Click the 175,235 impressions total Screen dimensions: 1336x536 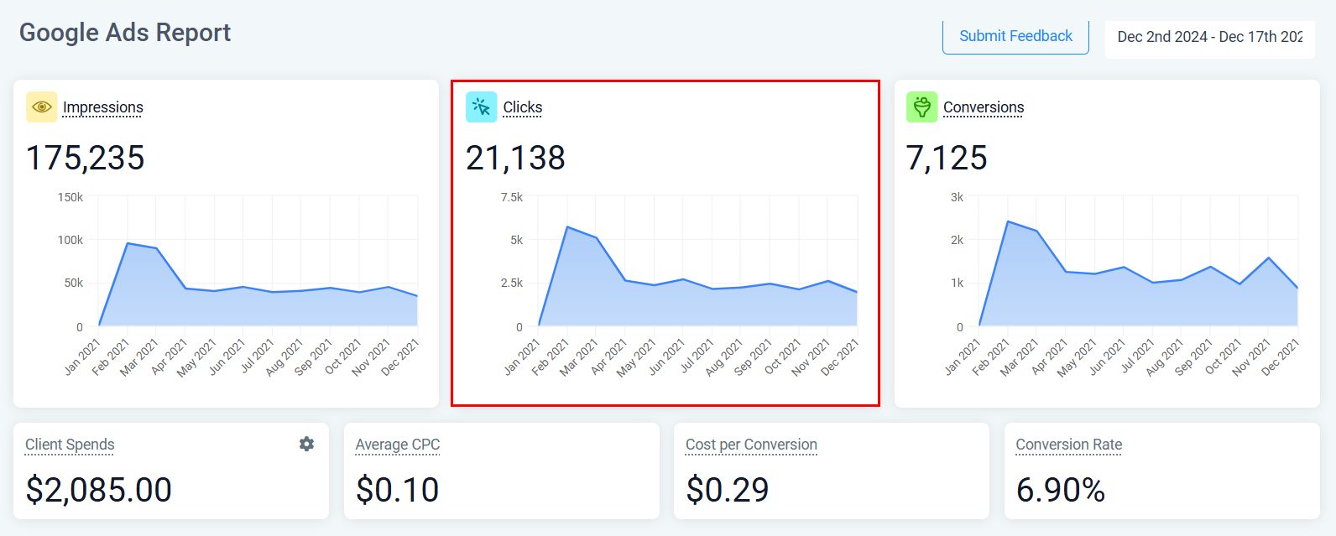(x=86, y=158)
